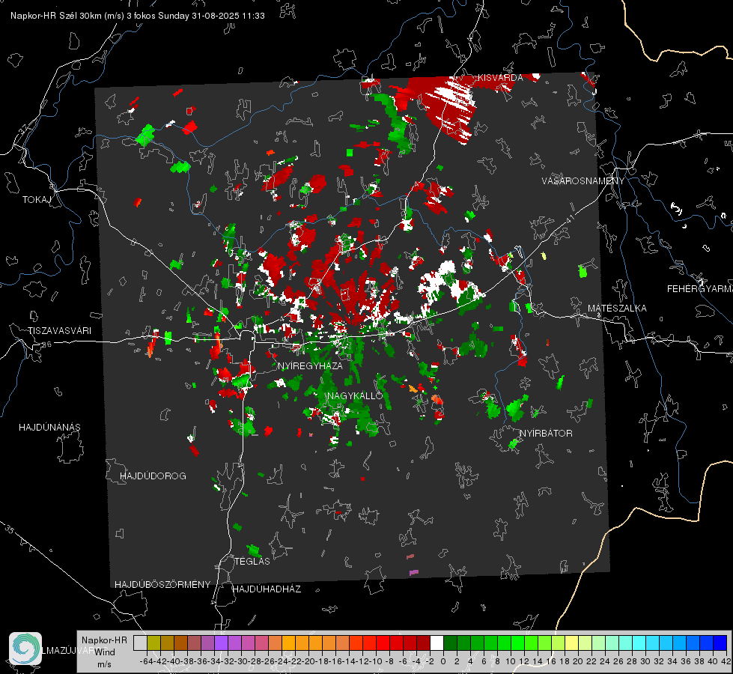Select the HAJDÚNÁNÁS town label

pos(49,427)
